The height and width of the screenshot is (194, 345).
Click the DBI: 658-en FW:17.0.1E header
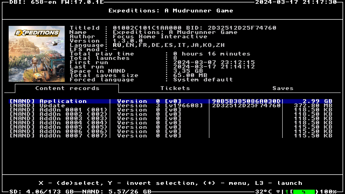coord(57,2)
